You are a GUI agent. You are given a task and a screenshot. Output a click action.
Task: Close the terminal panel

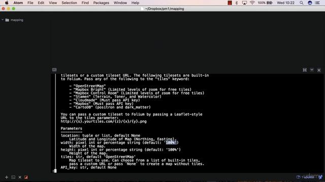(319, 70)
